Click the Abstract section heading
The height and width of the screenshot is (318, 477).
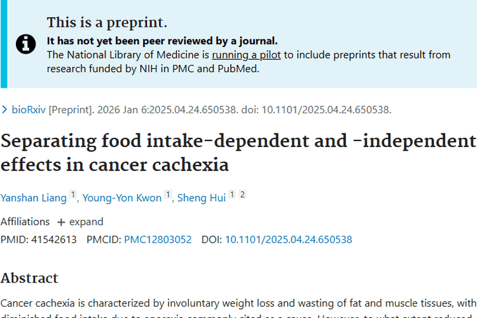pyautogui.click(x=29, y=278)
